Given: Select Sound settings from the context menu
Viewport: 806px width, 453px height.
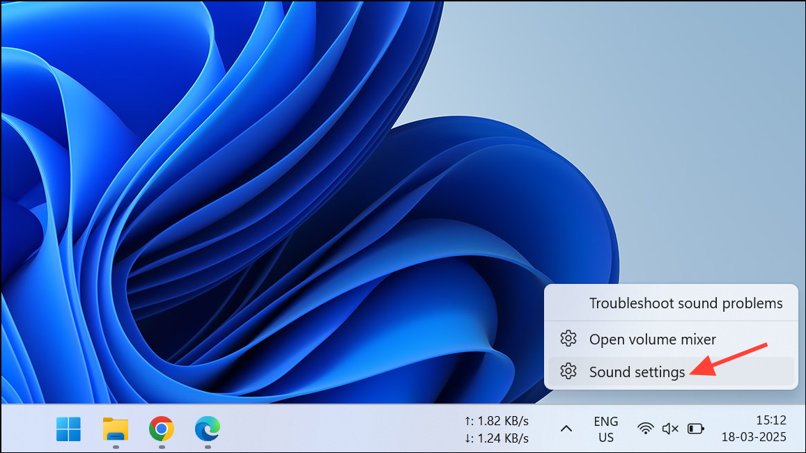Looking at the screenshot, I should point(636,372).
